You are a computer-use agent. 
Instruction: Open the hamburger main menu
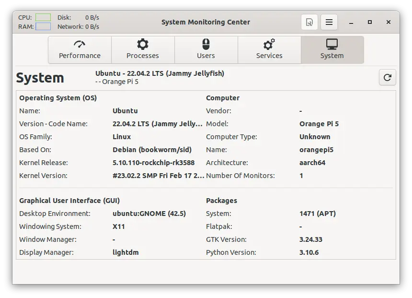329,22
